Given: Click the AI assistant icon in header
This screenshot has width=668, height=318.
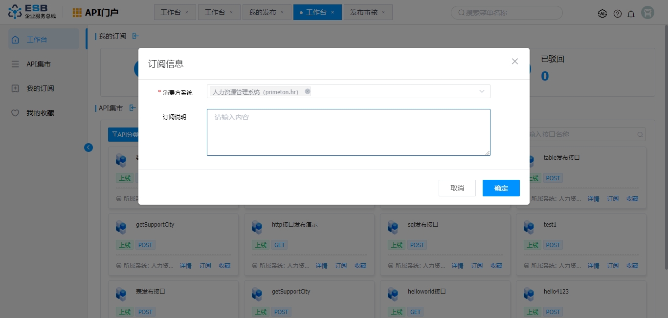Looking at the screenshot, I should pos(602,14).
